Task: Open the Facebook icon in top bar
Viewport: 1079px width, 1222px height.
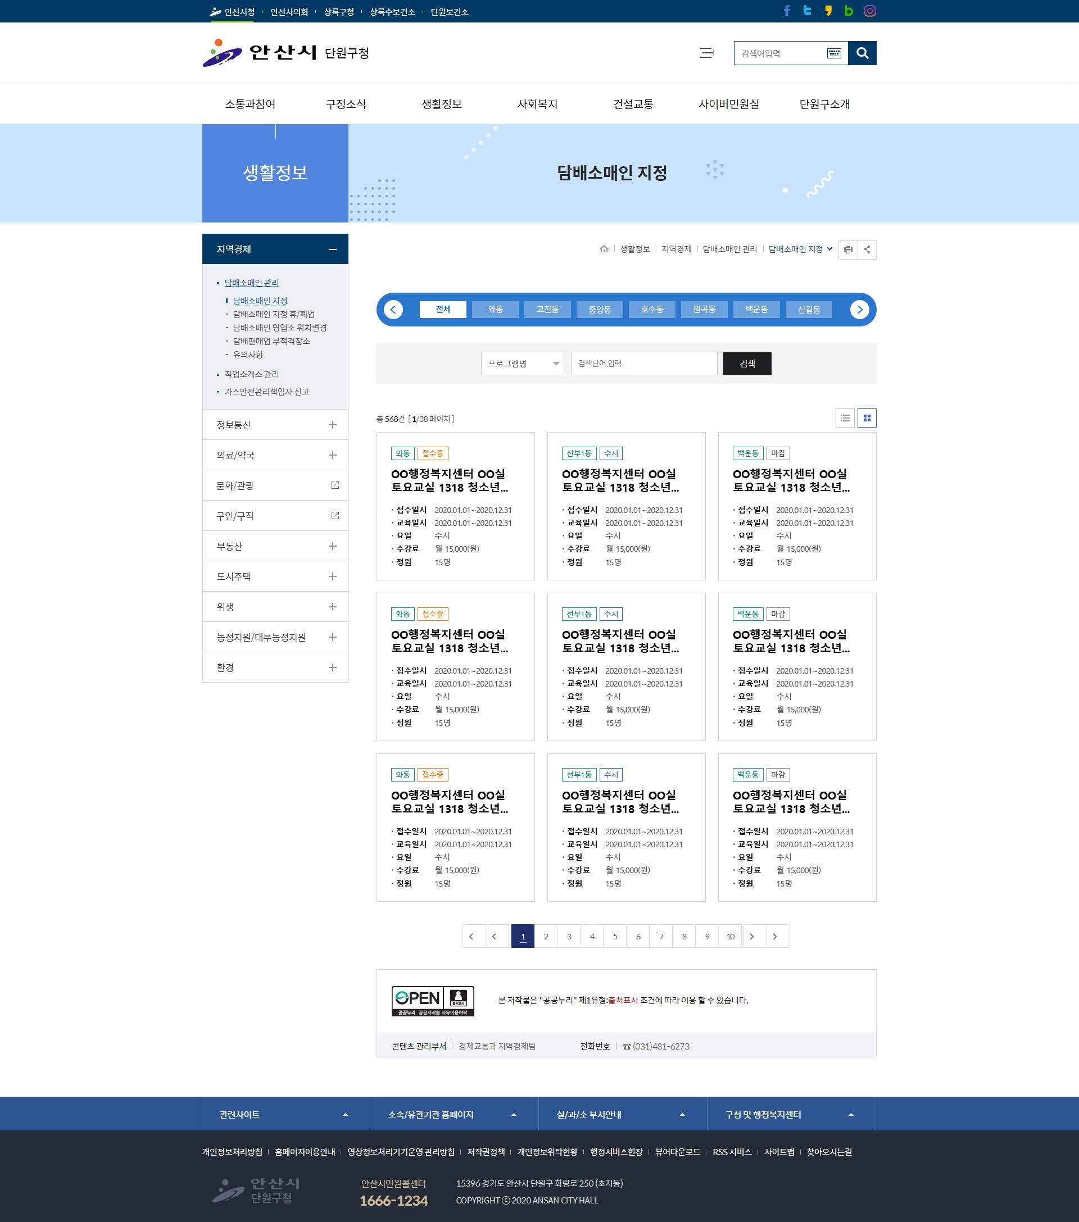Action: 787,11
